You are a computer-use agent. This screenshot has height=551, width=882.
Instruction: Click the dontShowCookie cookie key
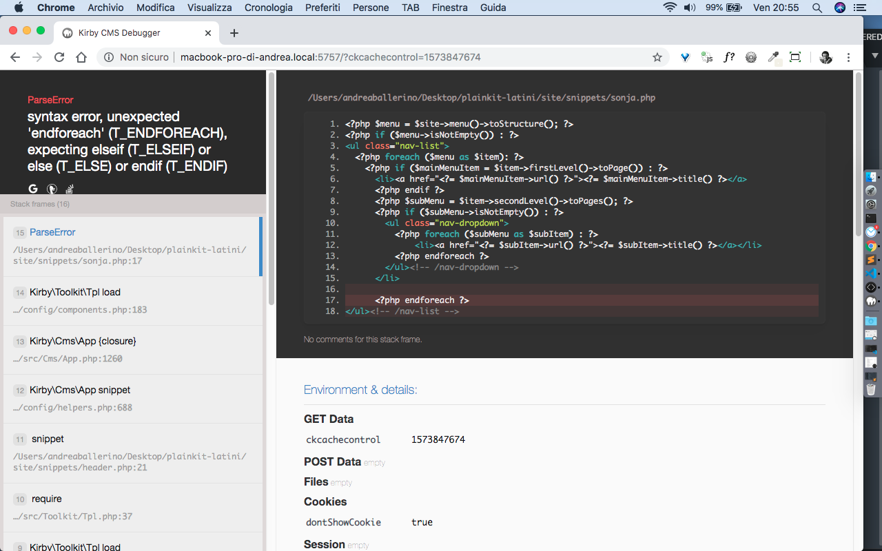coord(343,522)
